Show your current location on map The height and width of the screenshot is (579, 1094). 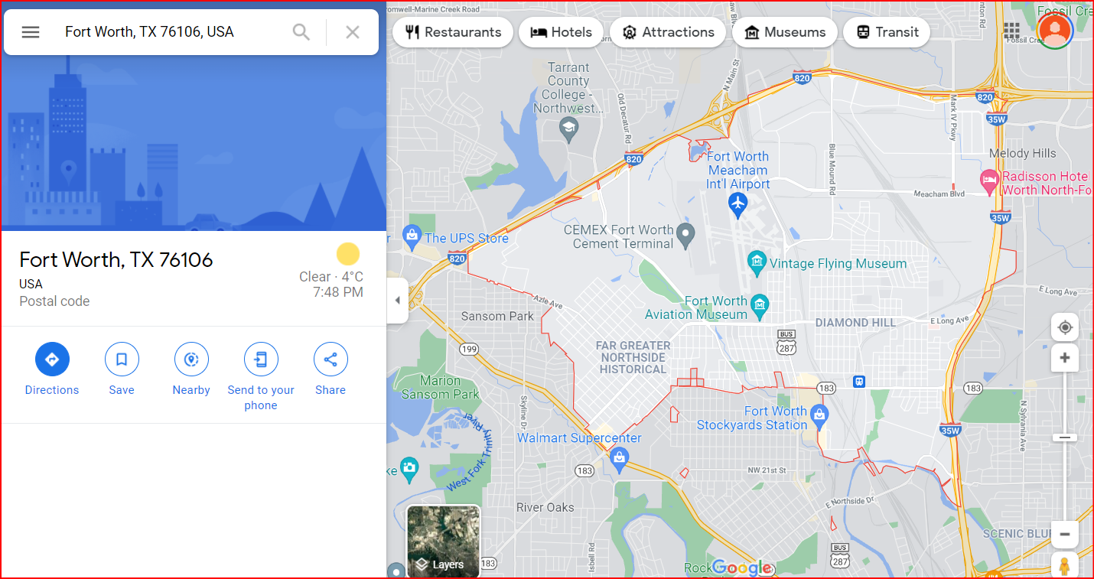[1065, 328]
